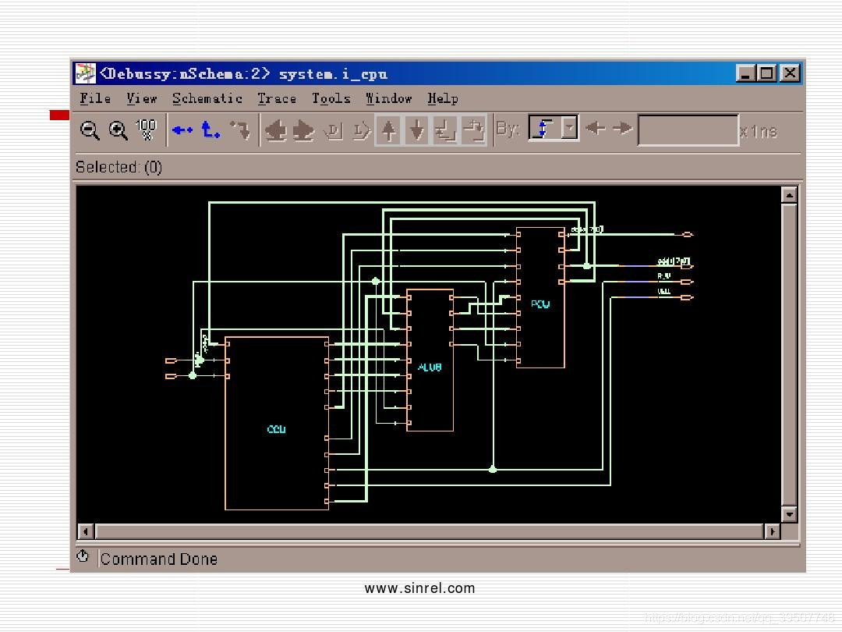842x632 pixels.
Task: Click the blue horizontal arrow trace icon
Action: point(182,130)
